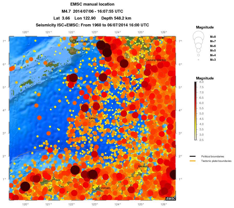Click the 'Tectonic plate boundaries' legend label

pos(216,161)
